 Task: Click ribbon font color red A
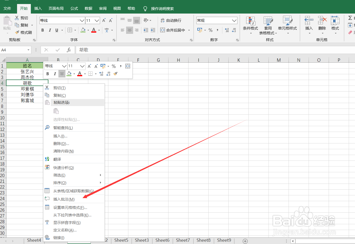(x=94, y=30)
